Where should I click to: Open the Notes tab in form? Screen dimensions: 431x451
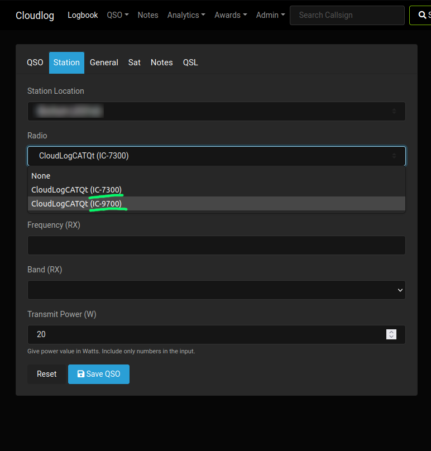coord(162,63)
